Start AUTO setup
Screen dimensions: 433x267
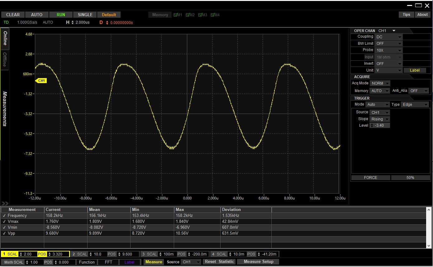click(37, 15)
